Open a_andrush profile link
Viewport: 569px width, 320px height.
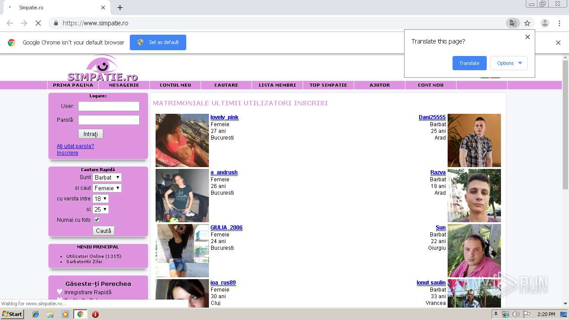click(x=224, y=172)
